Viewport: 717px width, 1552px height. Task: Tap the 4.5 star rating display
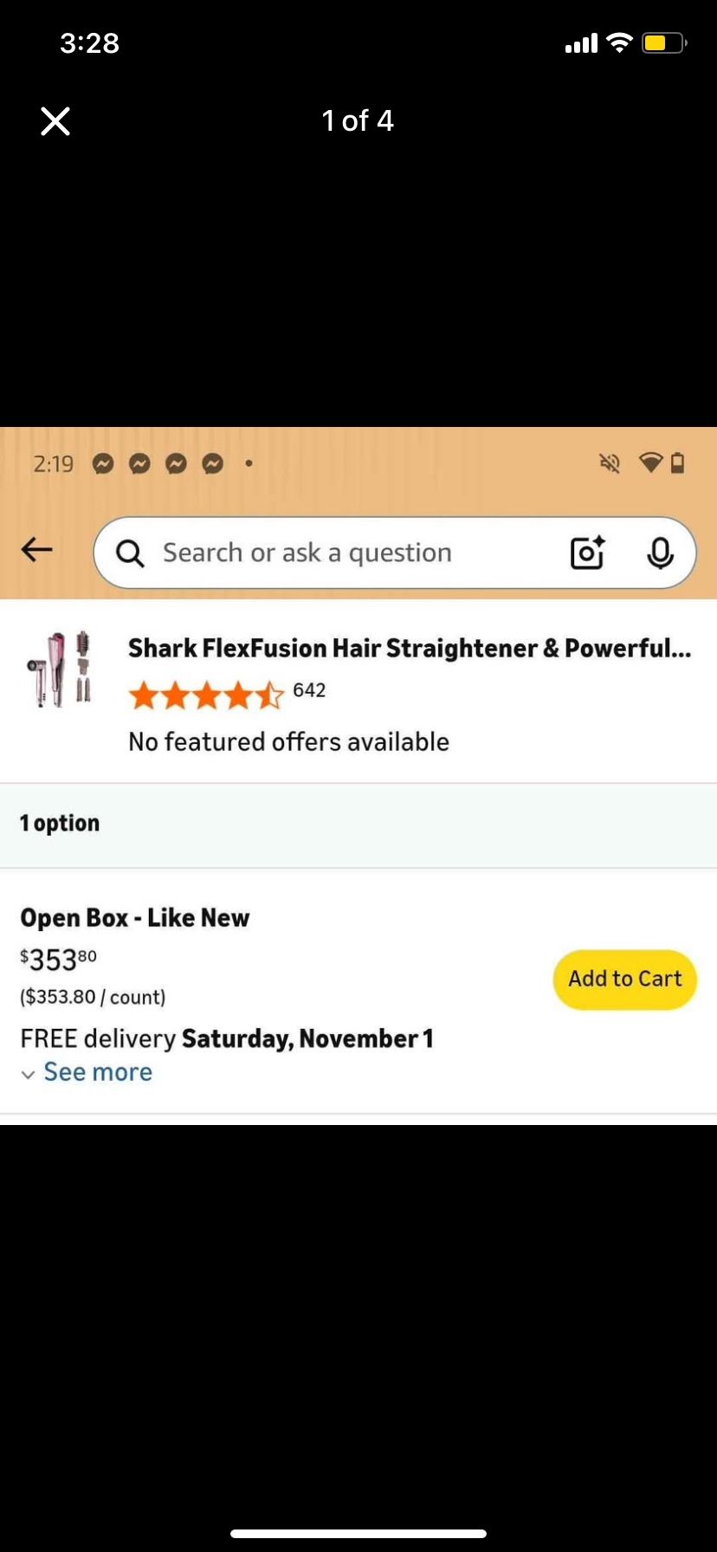208,694
